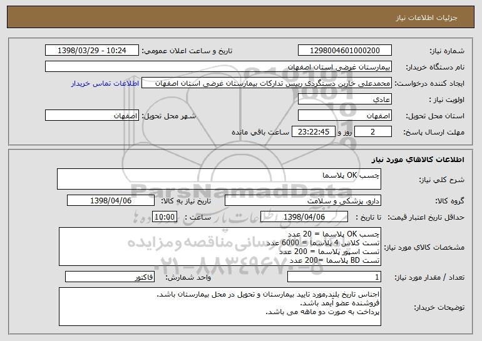Click the label توضیحات خریدار
The image size is (482, 341).
(x=439, y=307)
